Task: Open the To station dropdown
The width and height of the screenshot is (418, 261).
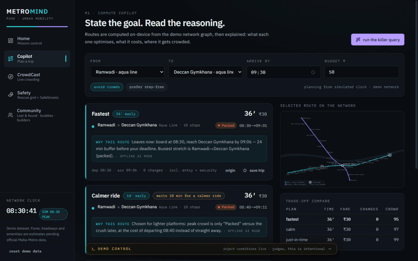Action: [205, 72]
